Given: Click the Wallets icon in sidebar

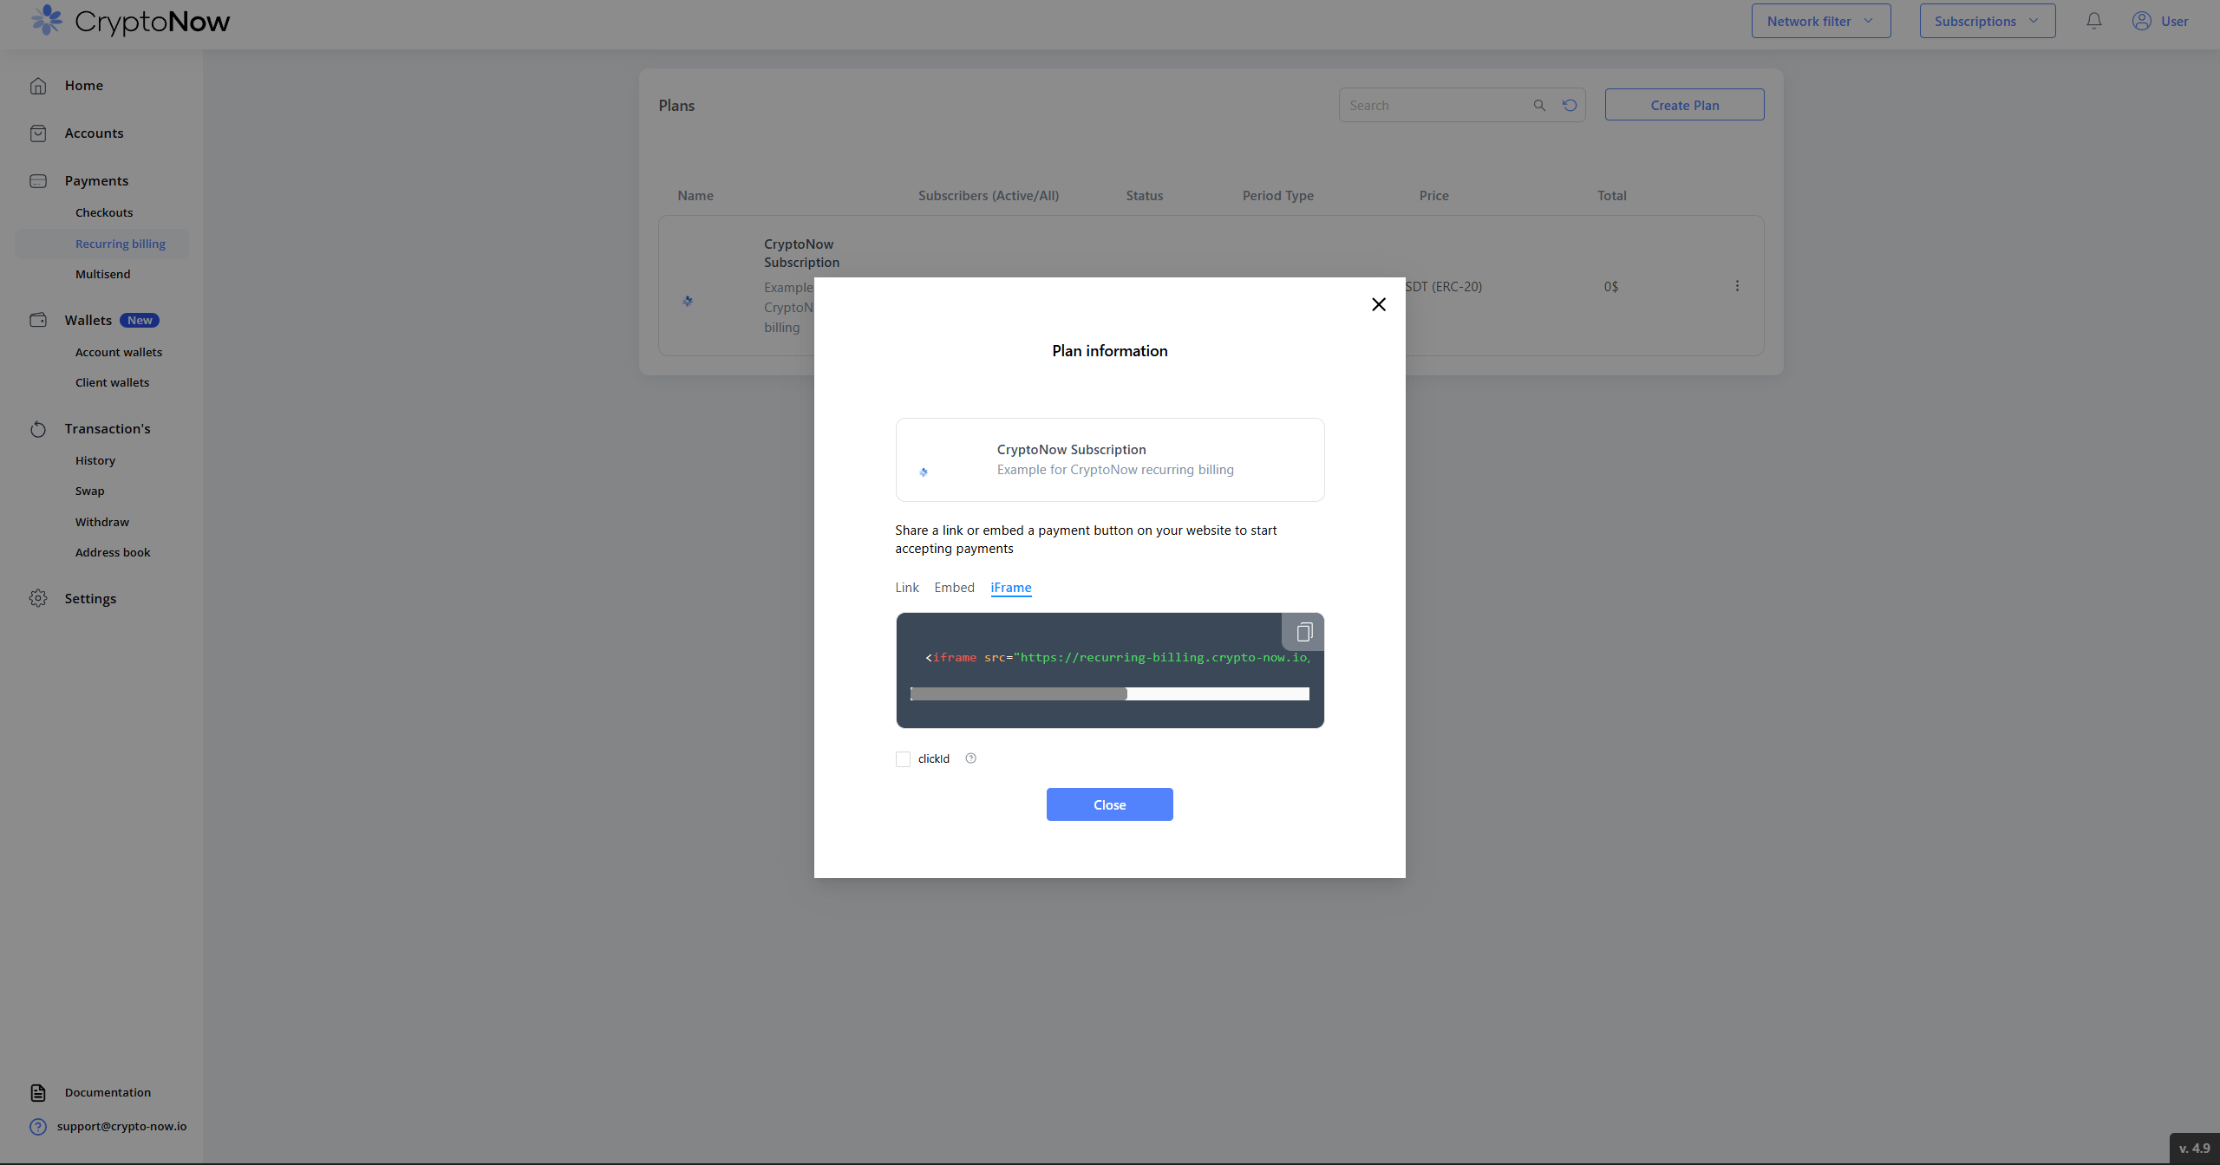Looking at the screenshot, I should tap(38, 320).
